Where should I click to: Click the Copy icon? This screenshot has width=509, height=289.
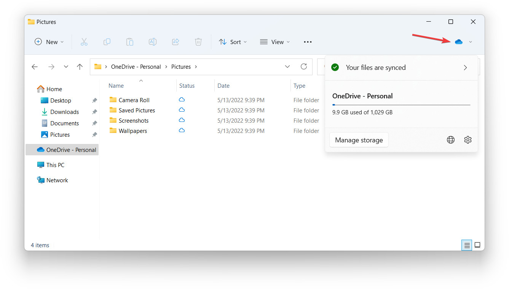click(x=107, y=42)
